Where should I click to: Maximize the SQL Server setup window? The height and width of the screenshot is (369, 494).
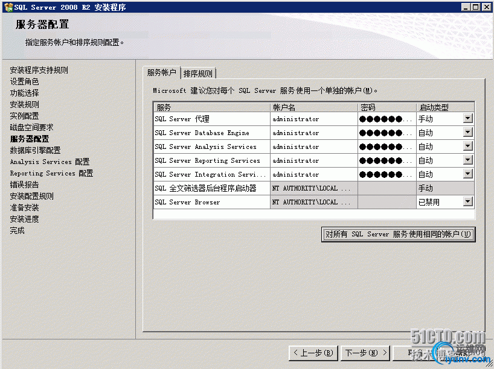coord(476,7)
